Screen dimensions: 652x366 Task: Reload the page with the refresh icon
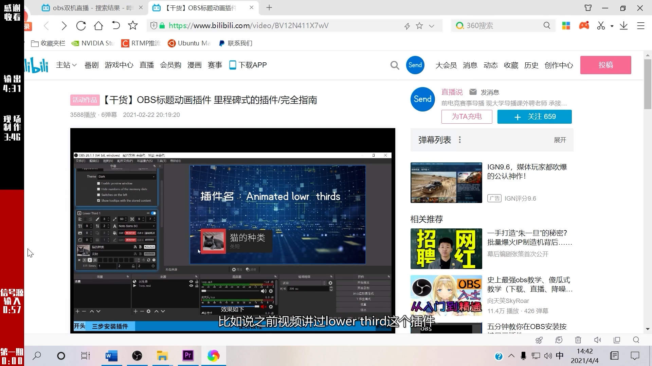click(81, 25)
